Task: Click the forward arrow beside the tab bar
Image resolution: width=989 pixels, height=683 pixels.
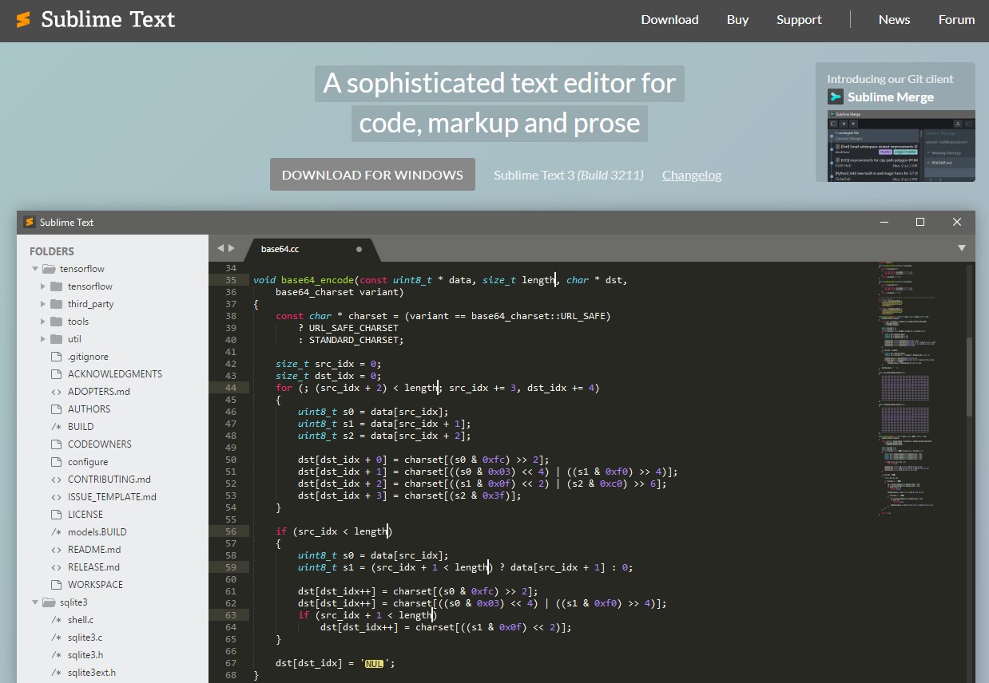Action: [x=232, y=248]
